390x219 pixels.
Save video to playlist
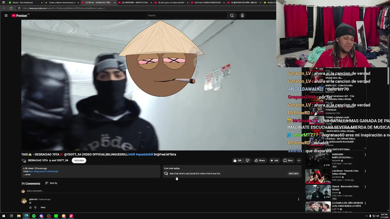click(x=288, y=161)
